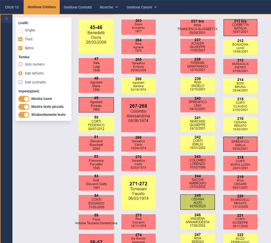The width and height of the screenshot is (271, 243).
Task: Select tomb 237 bis Riva Francesca Elisabetta
Action: pos(197,28)
